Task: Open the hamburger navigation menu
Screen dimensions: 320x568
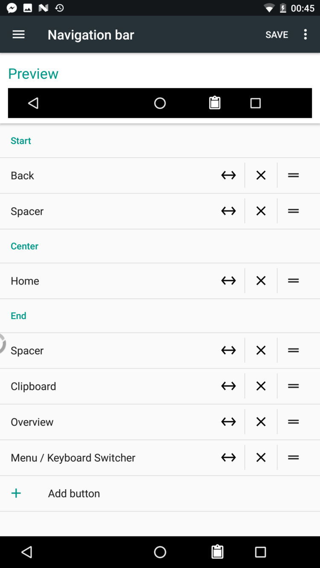Action: point(18,35)
